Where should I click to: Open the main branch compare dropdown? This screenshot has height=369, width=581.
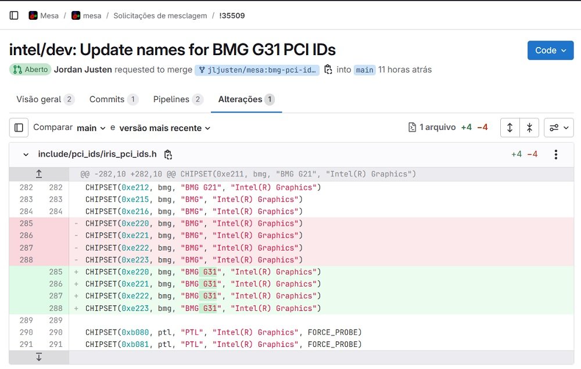91,128
